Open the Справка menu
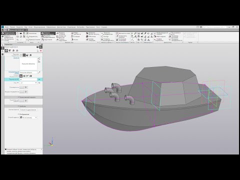The width and height of the screenshot is (240, 180). pyautogui.click(x=104, y=27)
